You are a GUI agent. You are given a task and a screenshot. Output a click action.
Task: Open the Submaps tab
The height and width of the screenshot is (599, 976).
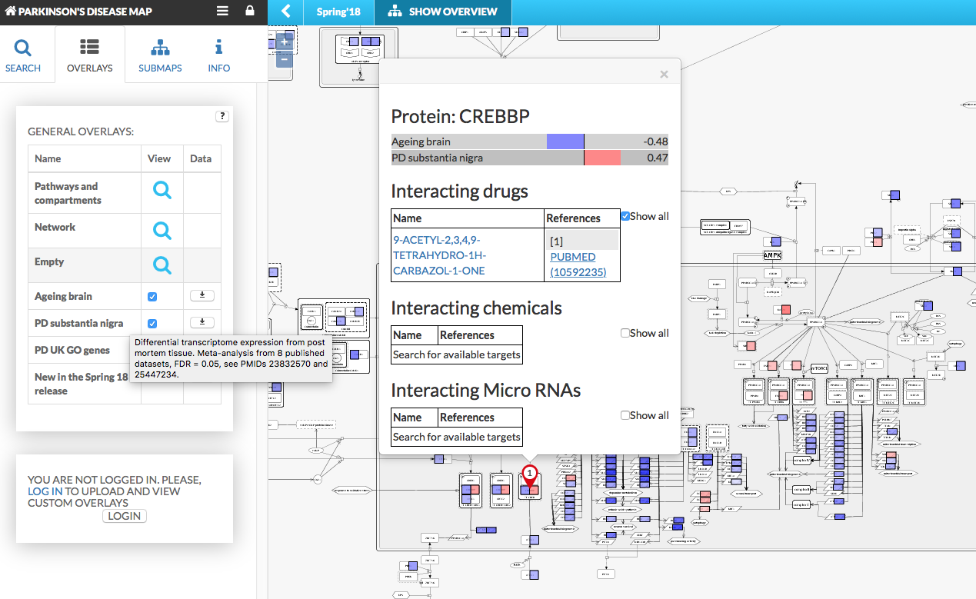pyautogui.click(x=160, y=55)
